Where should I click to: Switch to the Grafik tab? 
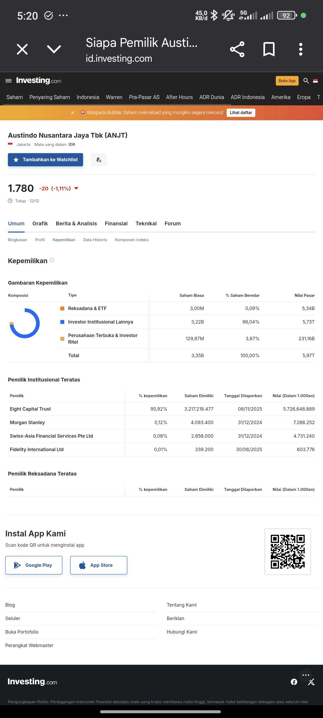coord(40,223)
